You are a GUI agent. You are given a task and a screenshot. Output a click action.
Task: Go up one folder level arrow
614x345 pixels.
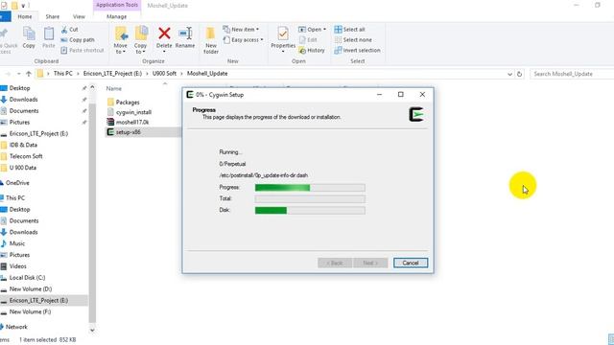29,74
